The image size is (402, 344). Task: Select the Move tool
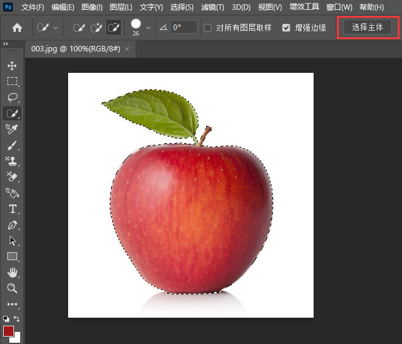[x=12, y=65]
